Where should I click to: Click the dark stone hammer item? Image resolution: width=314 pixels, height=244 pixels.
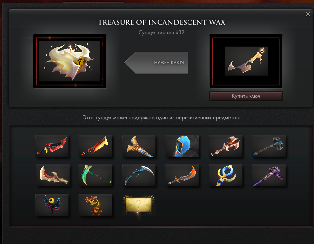(x=269, y=146)
